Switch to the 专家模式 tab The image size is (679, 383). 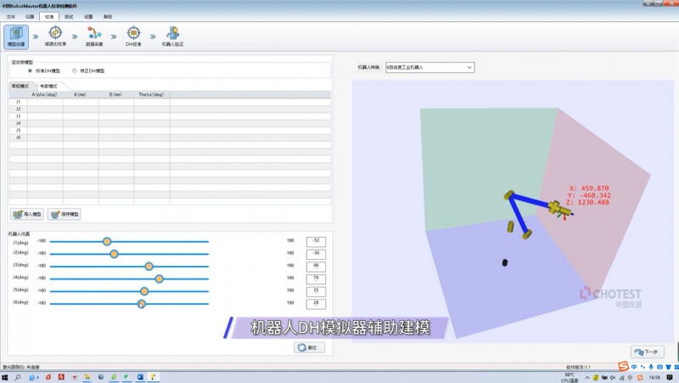[48, 86]
